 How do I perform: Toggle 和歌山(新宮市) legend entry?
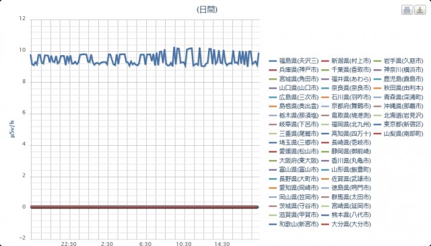click(294, 224)
